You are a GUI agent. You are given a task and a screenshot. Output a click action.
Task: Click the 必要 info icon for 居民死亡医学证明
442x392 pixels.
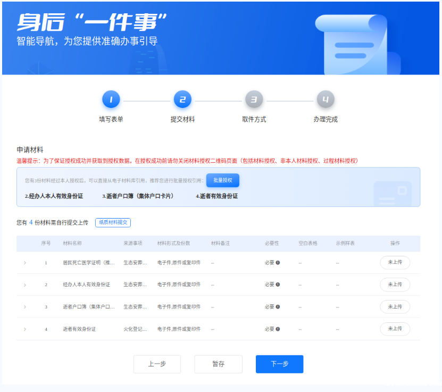pos(278,263)
